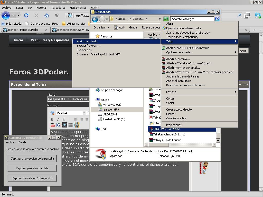Reload the page with Firefox refresh icon
This screenshot has width=263, height=197.
[26, 16]
